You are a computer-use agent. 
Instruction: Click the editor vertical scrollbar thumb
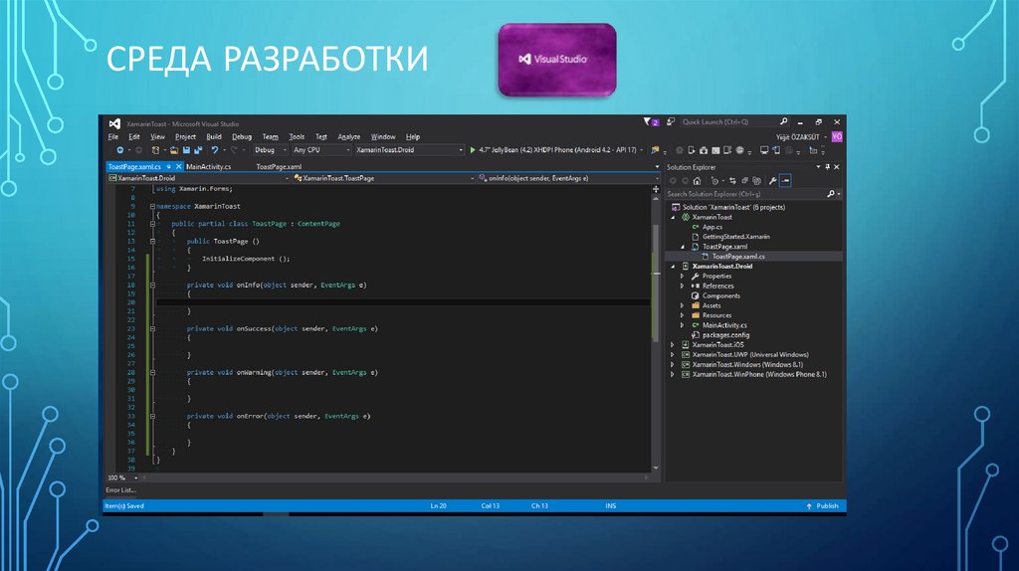point(656,283)
